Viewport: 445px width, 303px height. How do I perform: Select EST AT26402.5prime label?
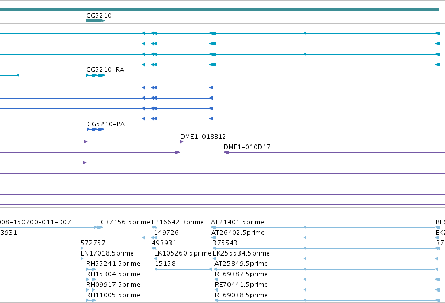[238, 233]
